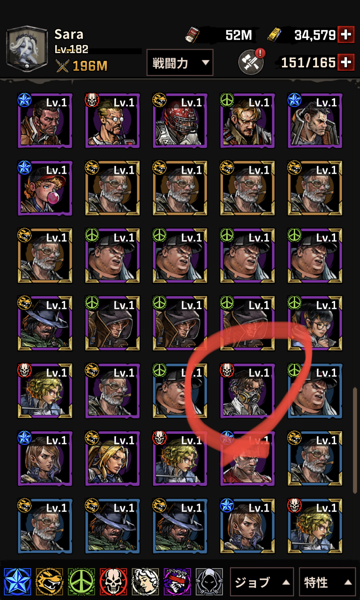The height and width of the screenshot is (600, 360).
Task: Expand the ジョブ filter menu
Action: pos(262,582)
